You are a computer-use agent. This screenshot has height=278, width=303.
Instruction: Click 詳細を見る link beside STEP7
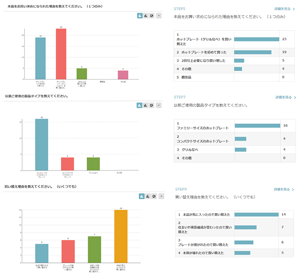(x=285, y=98)
